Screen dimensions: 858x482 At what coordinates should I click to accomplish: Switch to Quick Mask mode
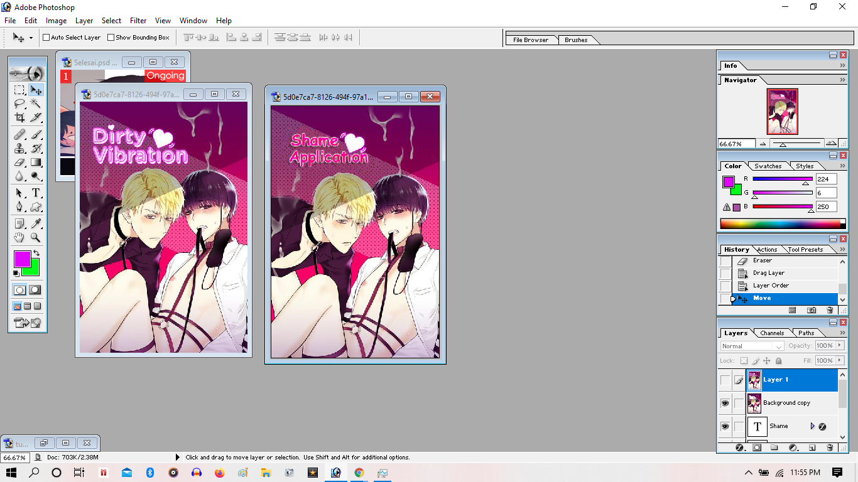coord(35,290)
